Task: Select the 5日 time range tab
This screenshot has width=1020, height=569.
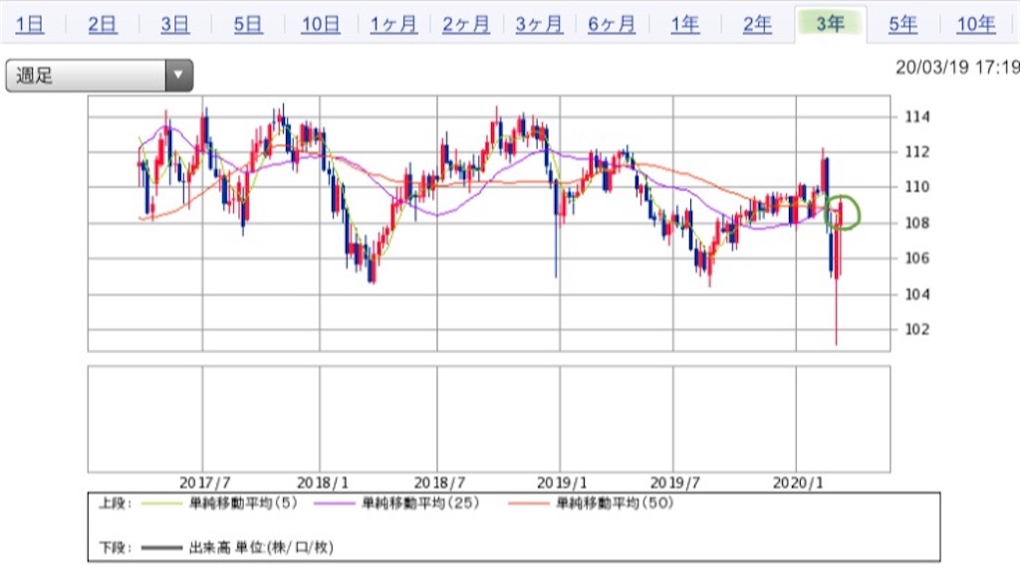Action: coord(248,25)
